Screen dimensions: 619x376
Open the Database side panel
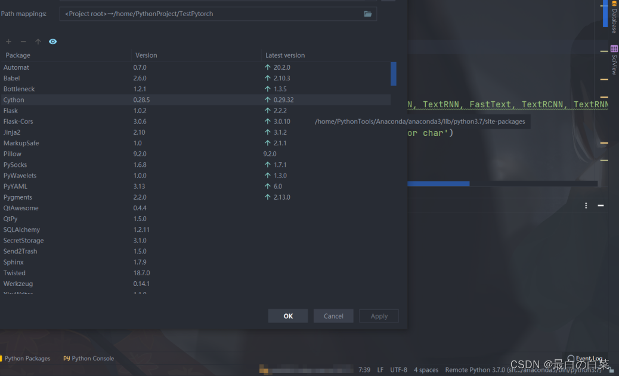(614, 17)
